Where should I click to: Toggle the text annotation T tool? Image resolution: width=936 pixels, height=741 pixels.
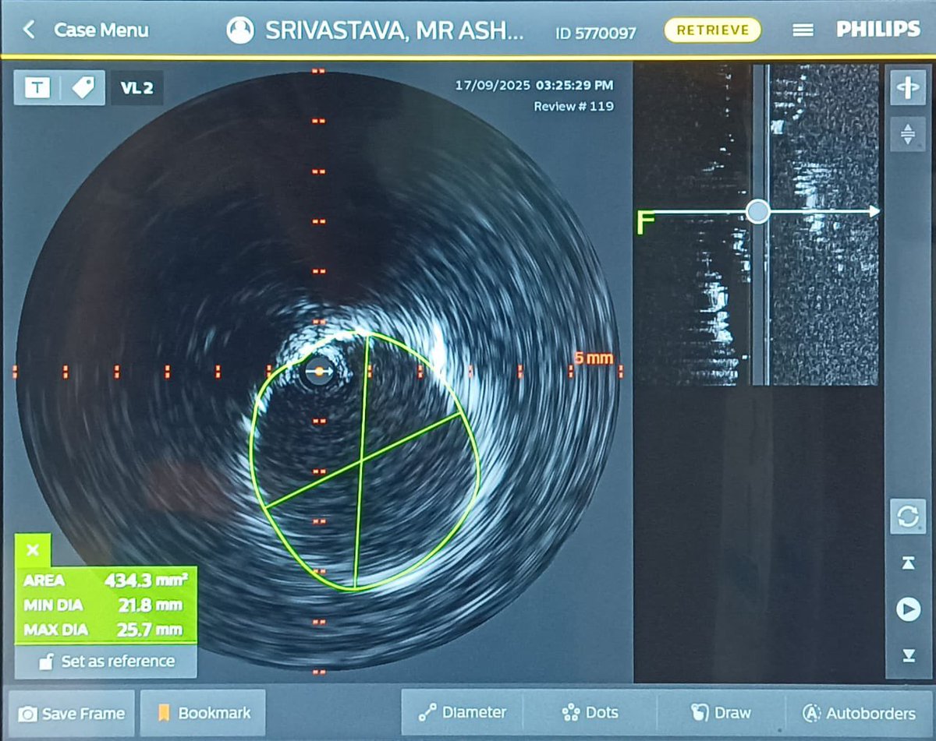[37, 88]
